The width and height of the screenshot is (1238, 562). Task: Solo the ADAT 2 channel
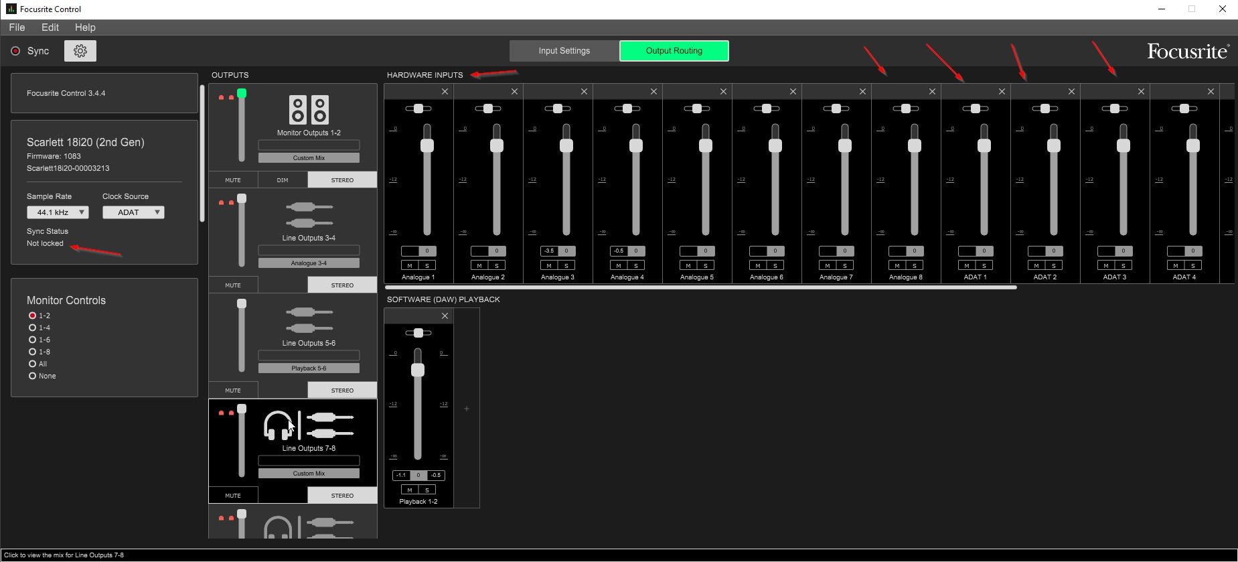1054,266
